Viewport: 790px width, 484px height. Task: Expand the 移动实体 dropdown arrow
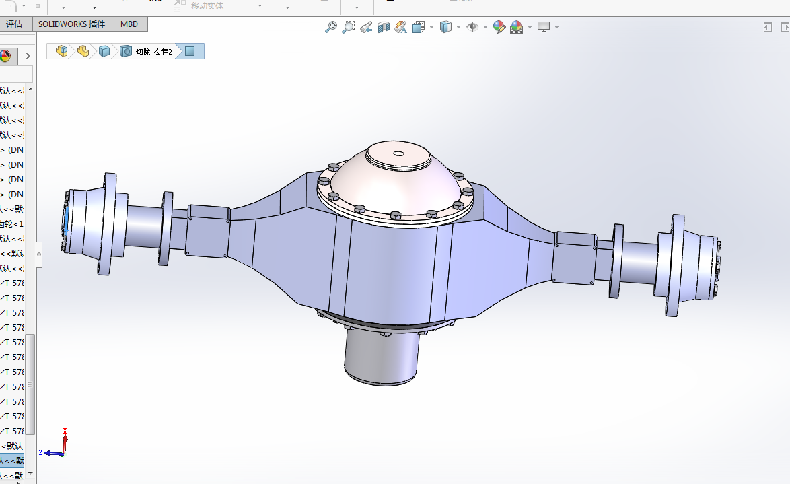point(260,7)
